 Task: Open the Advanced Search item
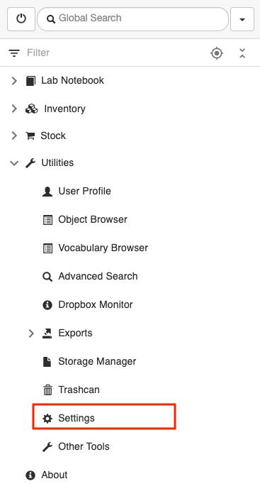[90, 277]
